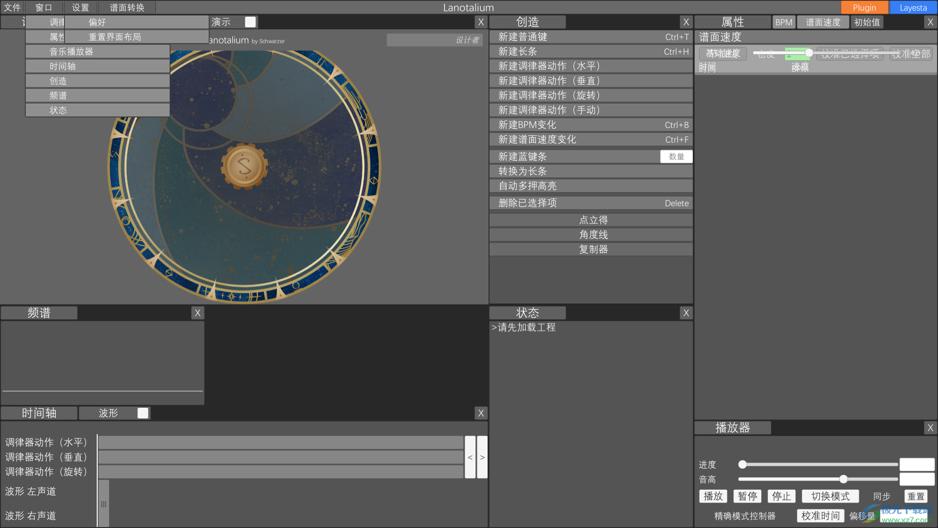
Task: Click the 切换模式 button in the player
Action: (830, 496)
